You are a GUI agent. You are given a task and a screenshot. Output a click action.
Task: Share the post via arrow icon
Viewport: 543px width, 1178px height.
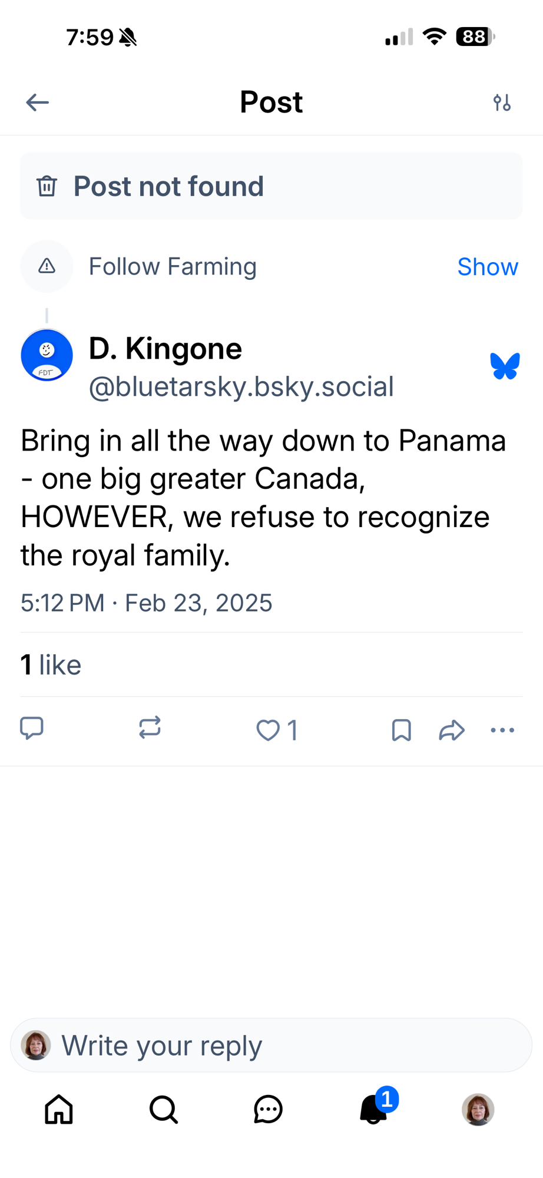point(452,730)
